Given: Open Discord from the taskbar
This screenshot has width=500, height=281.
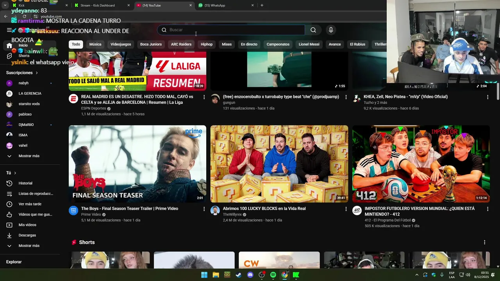Looking at the screenshot, I should pyautogui.click(x=250, y=275).
